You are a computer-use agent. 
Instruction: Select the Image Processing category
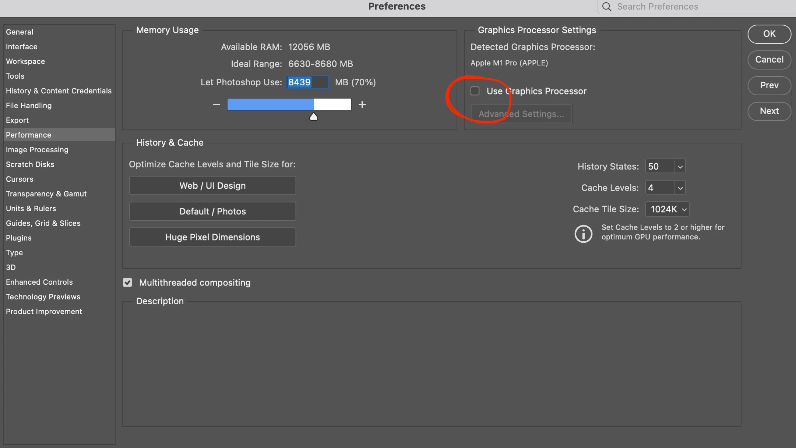tap(37, 150)
